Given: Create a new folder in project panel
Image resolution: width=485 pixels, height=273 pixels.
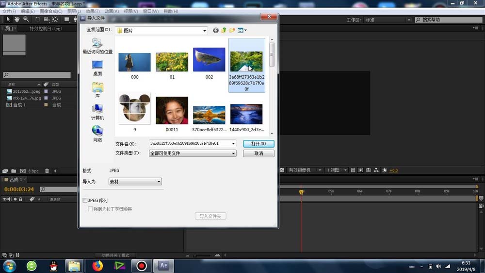Looking at the screenshot, I should coord(14,171).
